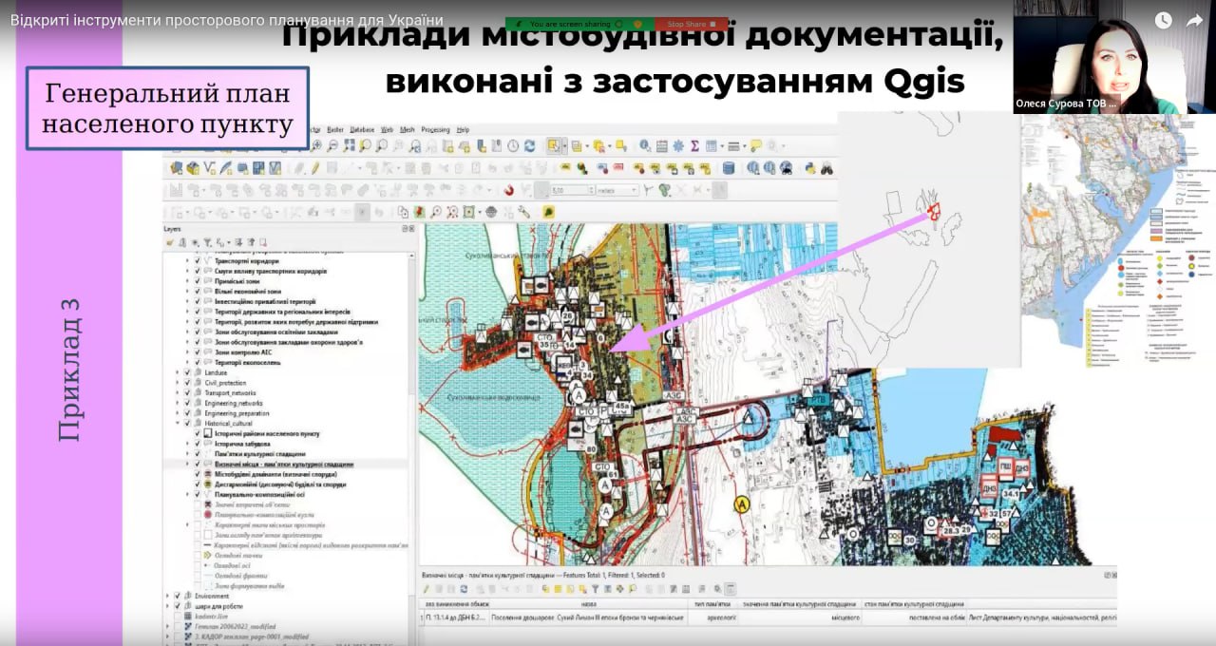Open the Processing Toolbox gear icon
Screen dimensions: 1216x646
(x=677, y=146)
